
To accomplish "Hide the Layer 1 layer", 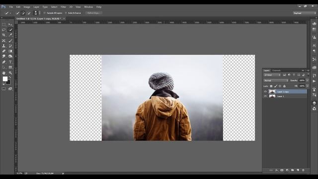I will (x=265, y=96).
